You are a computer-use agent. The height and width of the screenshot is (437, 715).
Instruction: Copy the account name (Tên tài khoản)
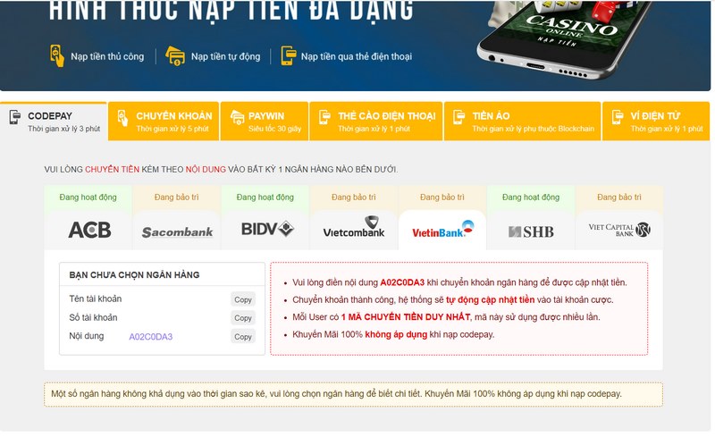(x=243, y=299)
